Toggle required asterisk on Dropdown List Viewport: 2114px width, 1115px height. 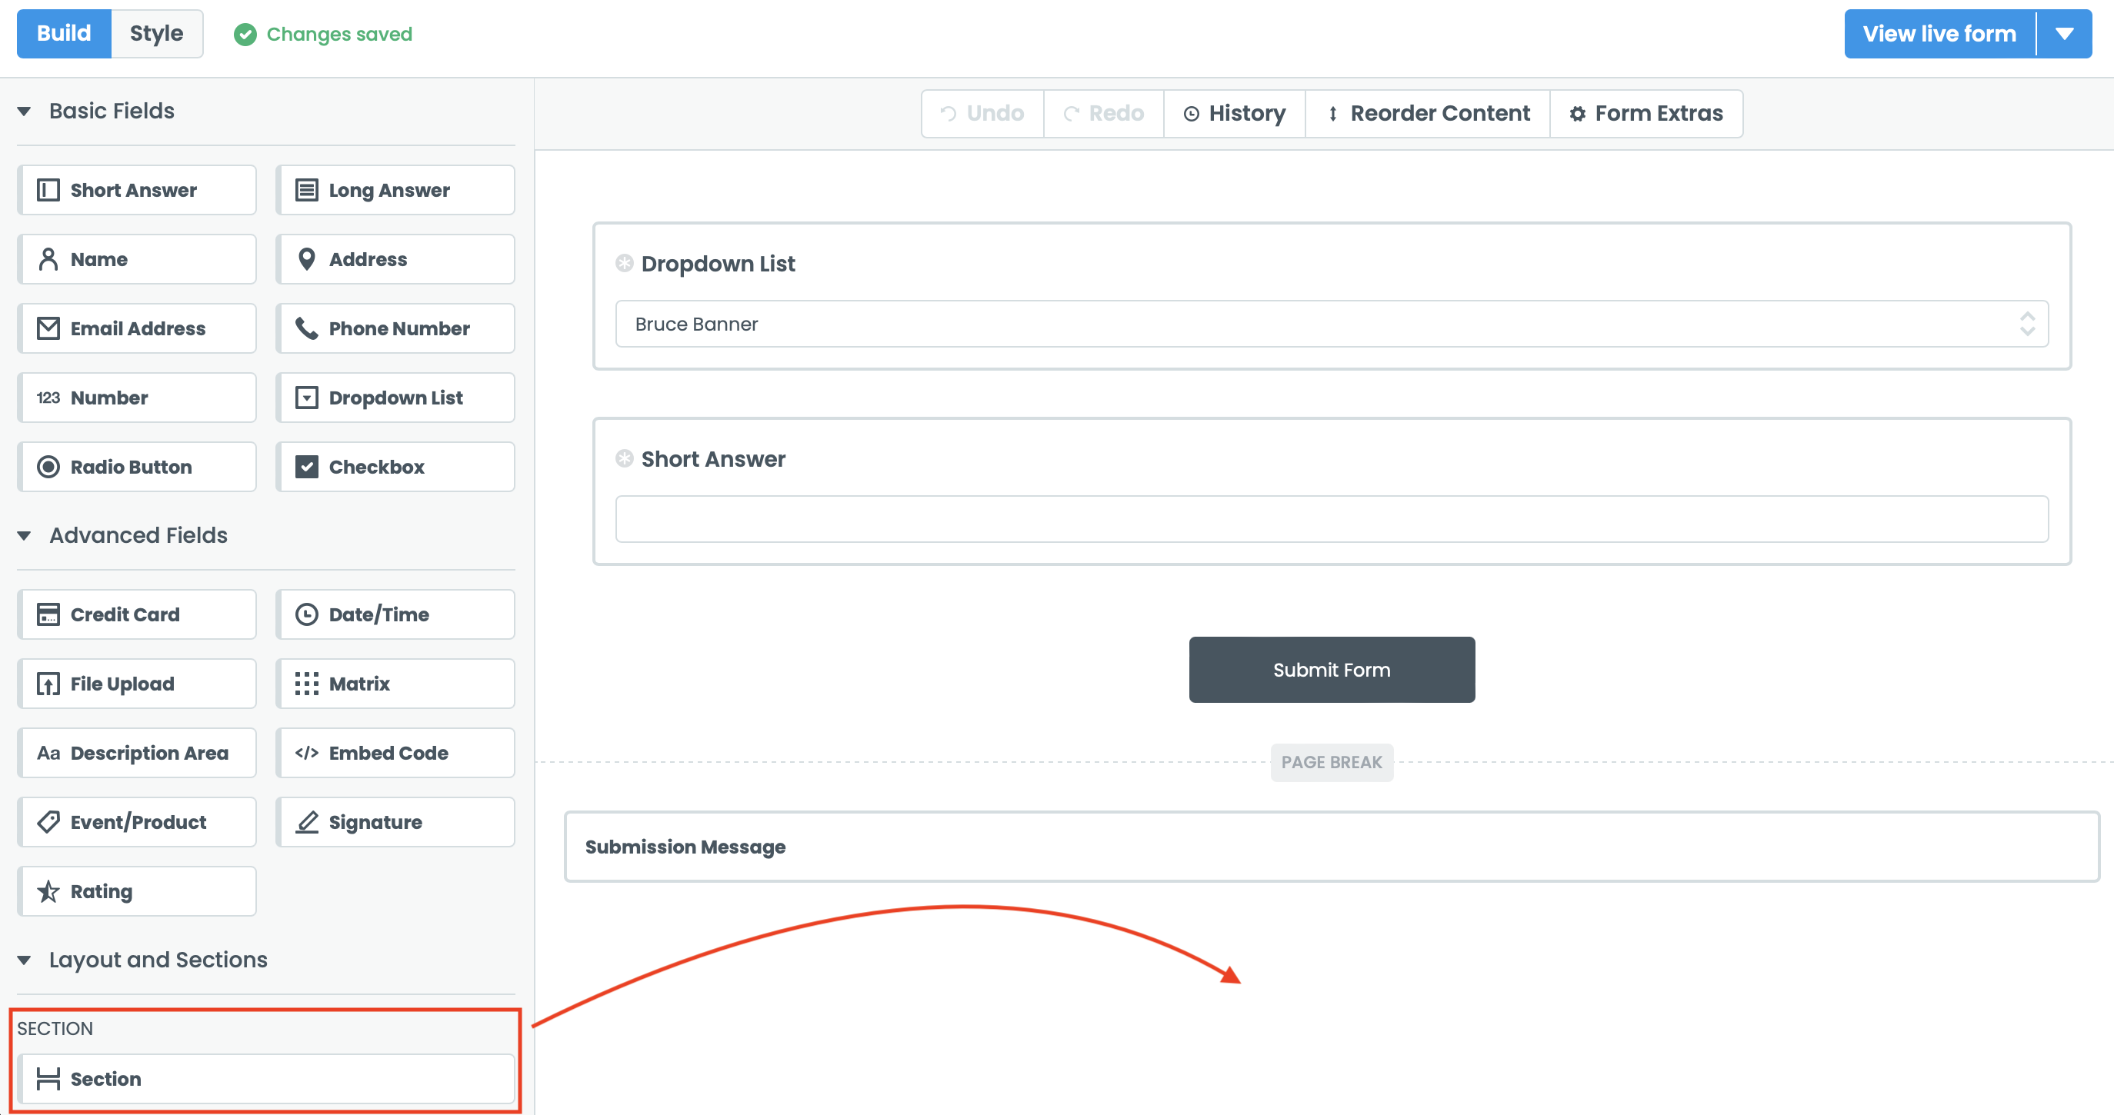click(x=625, y=263)
